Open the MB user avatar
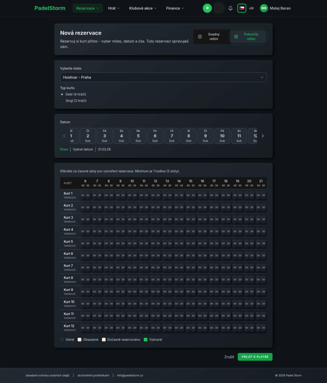This screenshot has height=383, width=327. tap(264, 8)
